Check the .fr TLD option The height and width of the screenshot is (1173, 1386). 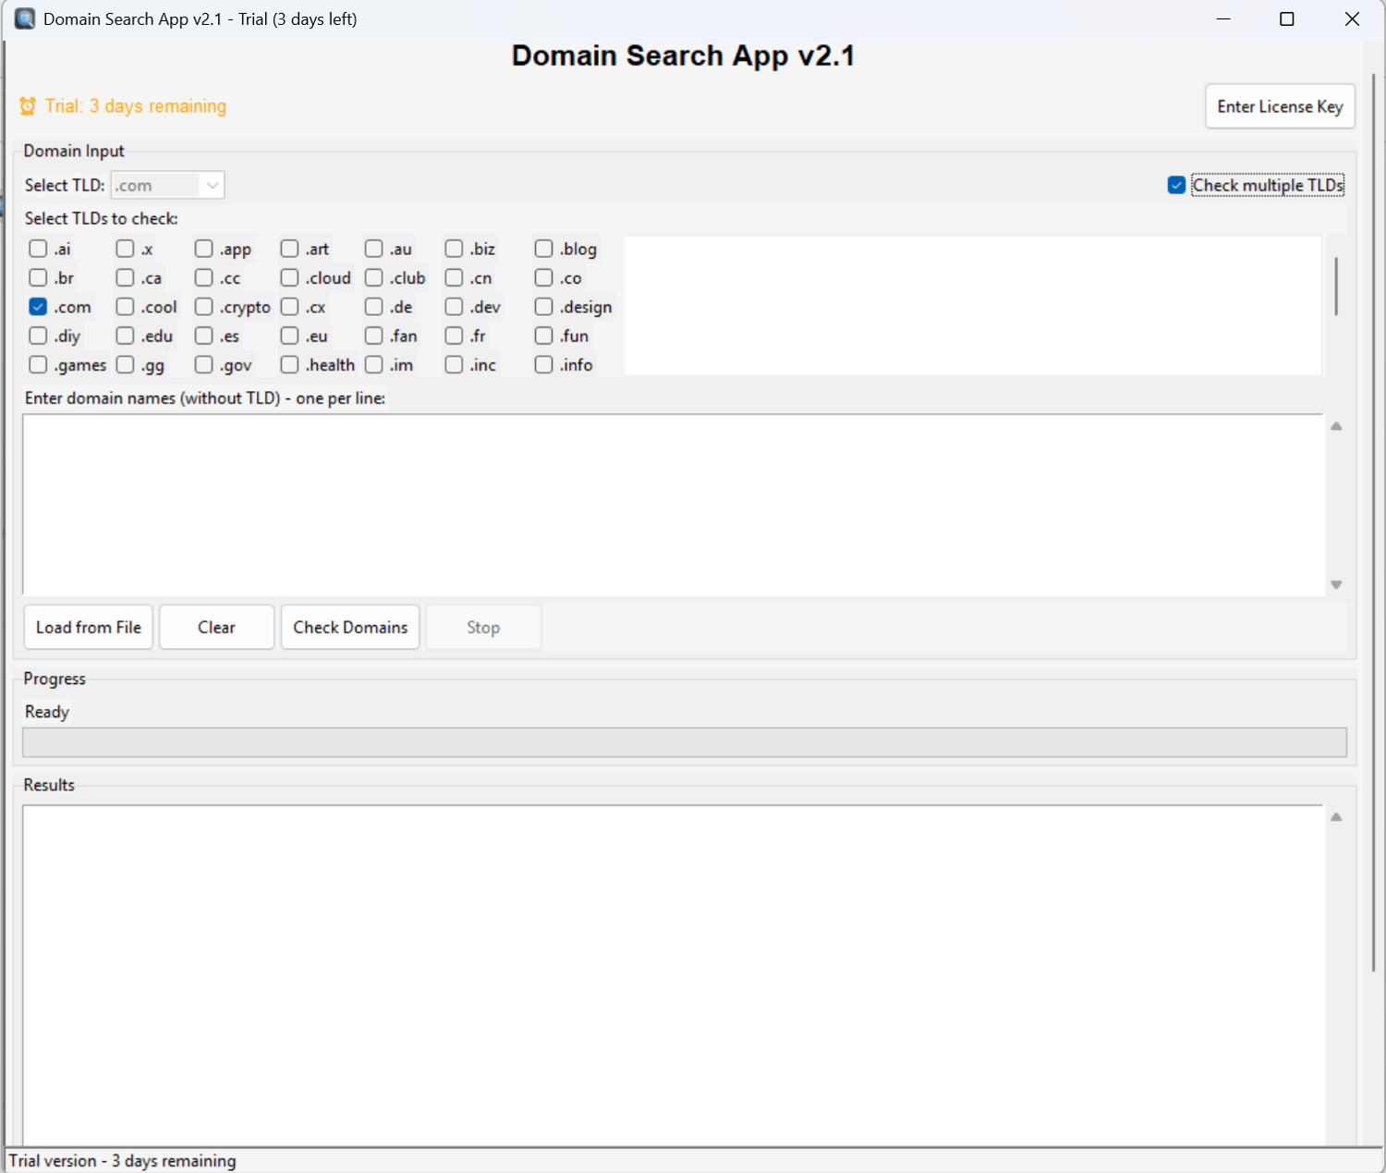click(454, 336)
